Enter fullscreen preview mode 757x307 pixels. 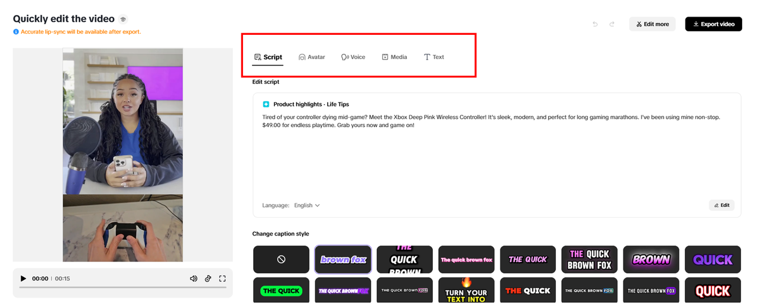(222, 279)
